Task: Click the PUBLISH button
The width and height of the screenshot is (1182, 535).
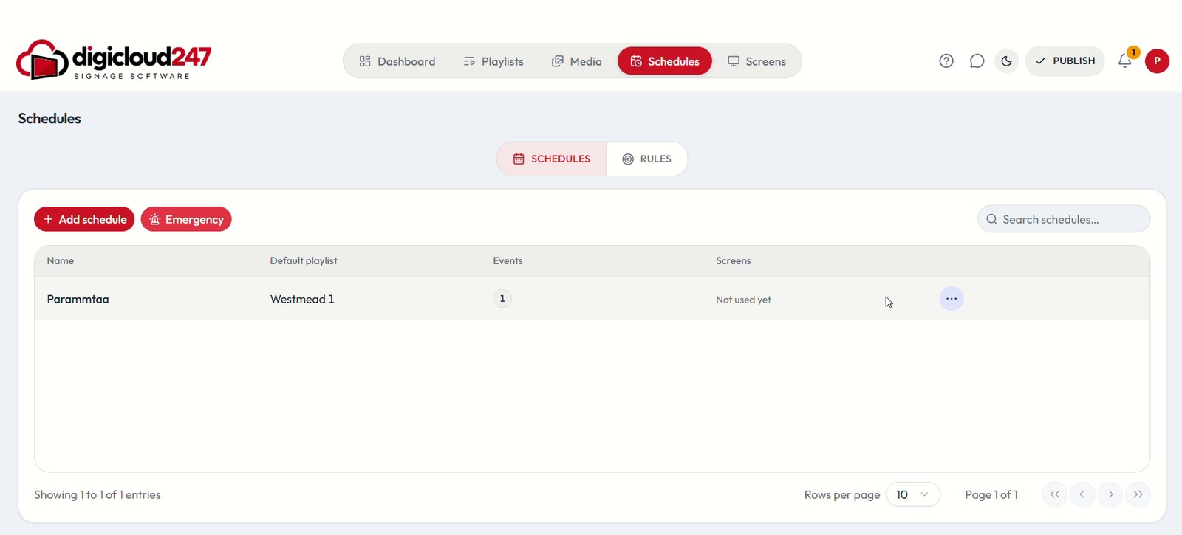Action: [x=1065, y=61]
